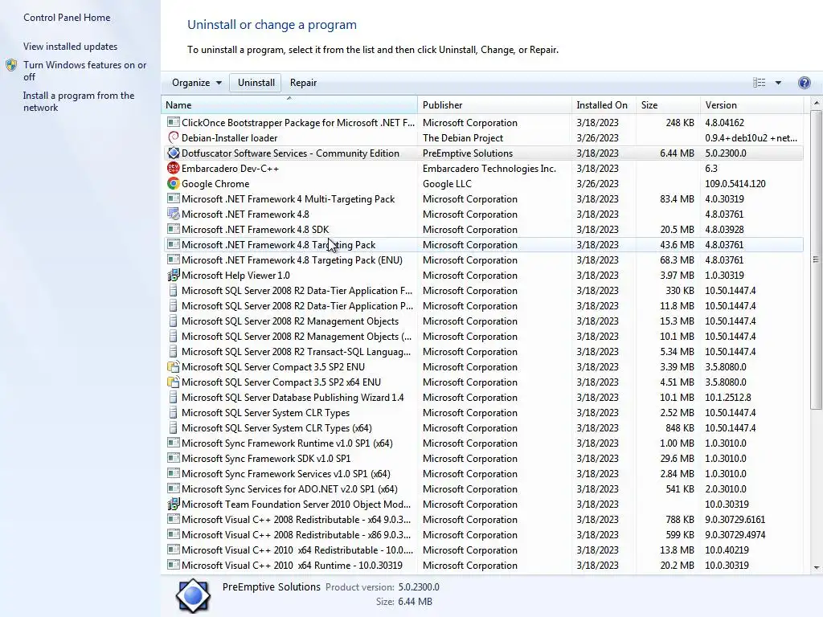
Task: Click version 0.9.4+deb10u2 of Debian loader
Action: [751, 137]
